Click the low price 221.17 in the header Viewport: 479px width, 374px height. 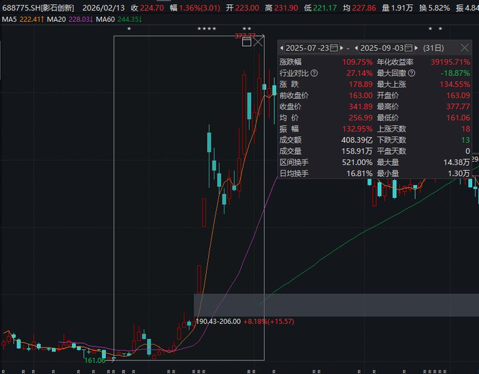(x=325, y=8)
